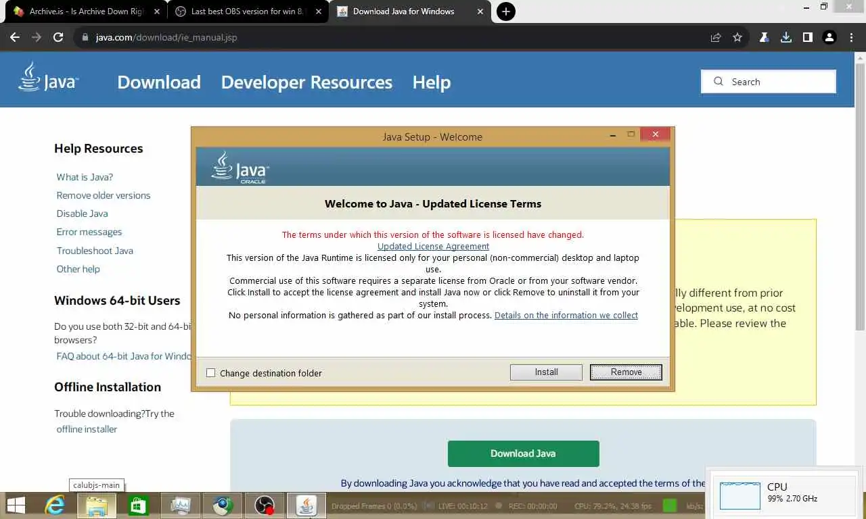Open Windows Store from the taskbar
The image size is (866, 519).
click(x=138, y=505)
